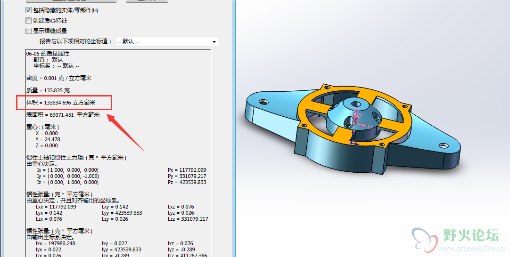The image size is (510, 257).
Task: Tick the 显示焊缝质量 checkbox
Action: tap(29, 31)
